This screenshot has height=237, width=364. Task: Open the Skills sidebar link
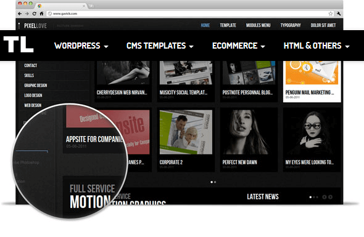tap(29, 76)
